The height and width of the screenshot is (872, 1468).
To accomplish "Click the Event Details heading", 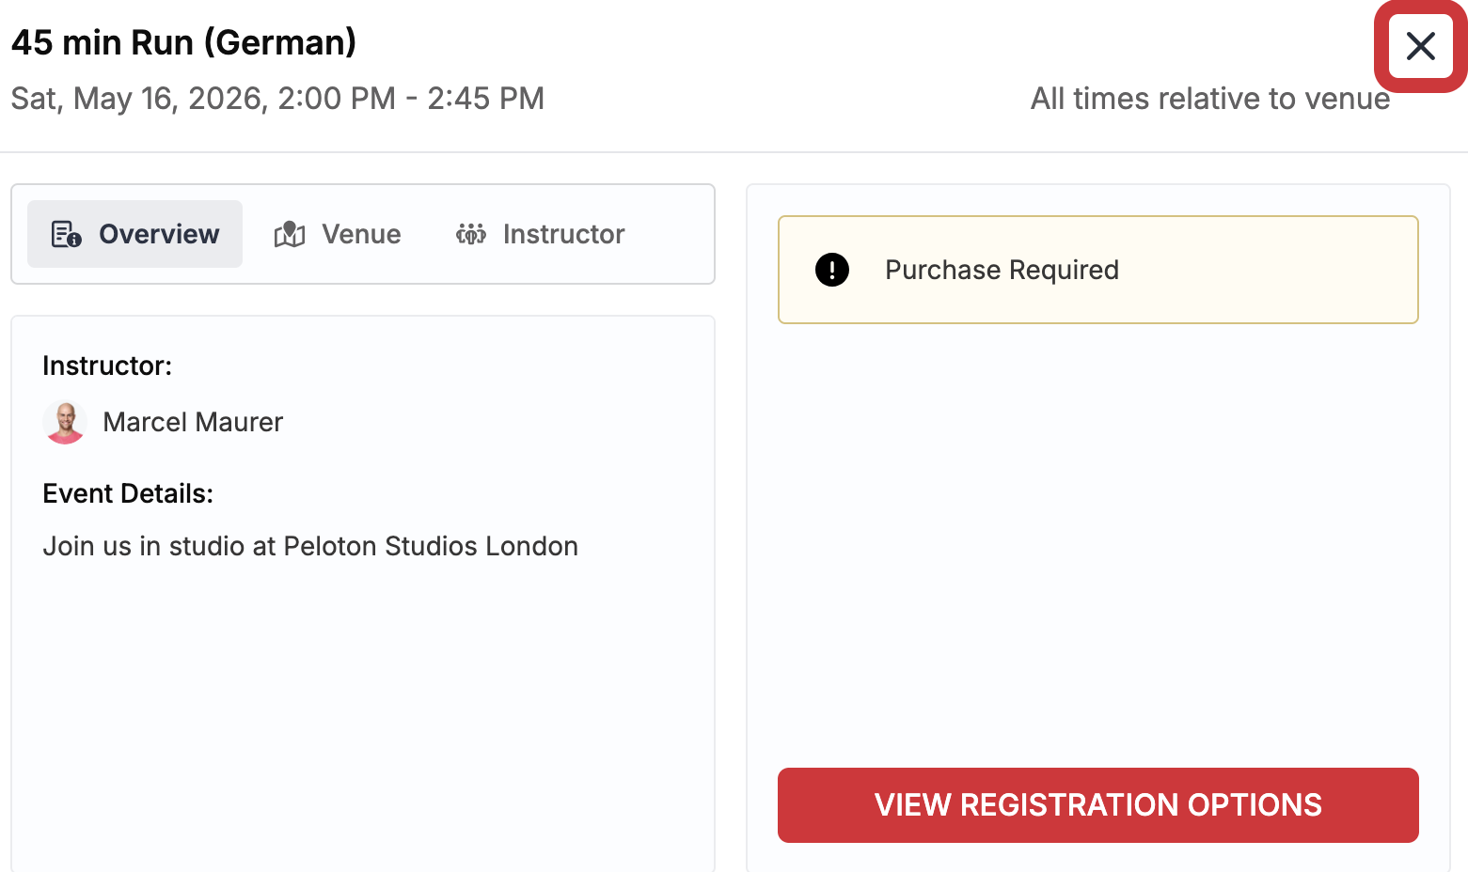I will (x=128, y=493).
